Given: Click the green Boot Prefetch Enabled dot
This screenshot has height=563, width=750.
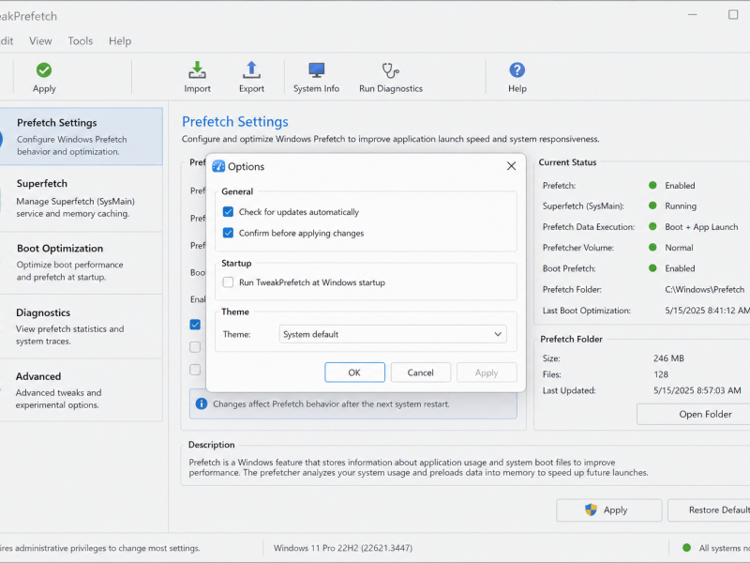Looking at the screenshot, I should (x=652, y=268).
